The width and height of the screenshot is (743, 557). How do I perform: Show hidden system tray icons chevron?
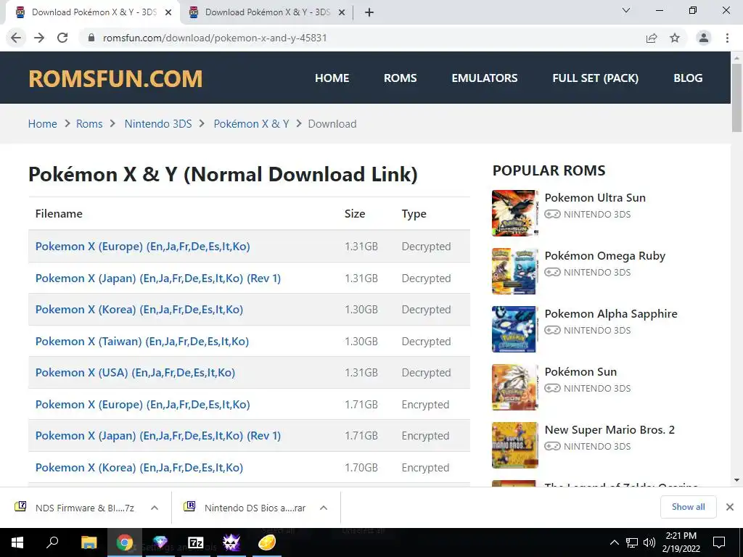(614, 542)
